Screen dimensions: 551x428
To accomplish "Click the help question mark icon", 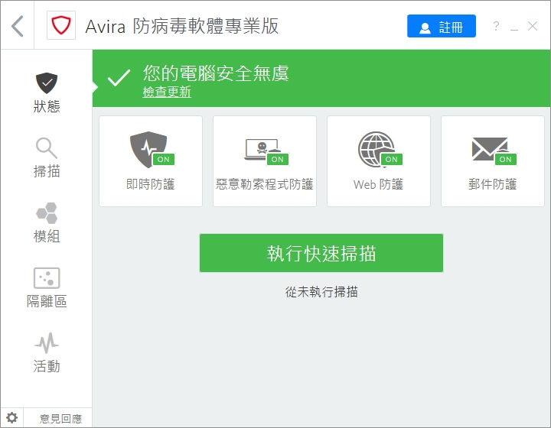I will [496, 27].
